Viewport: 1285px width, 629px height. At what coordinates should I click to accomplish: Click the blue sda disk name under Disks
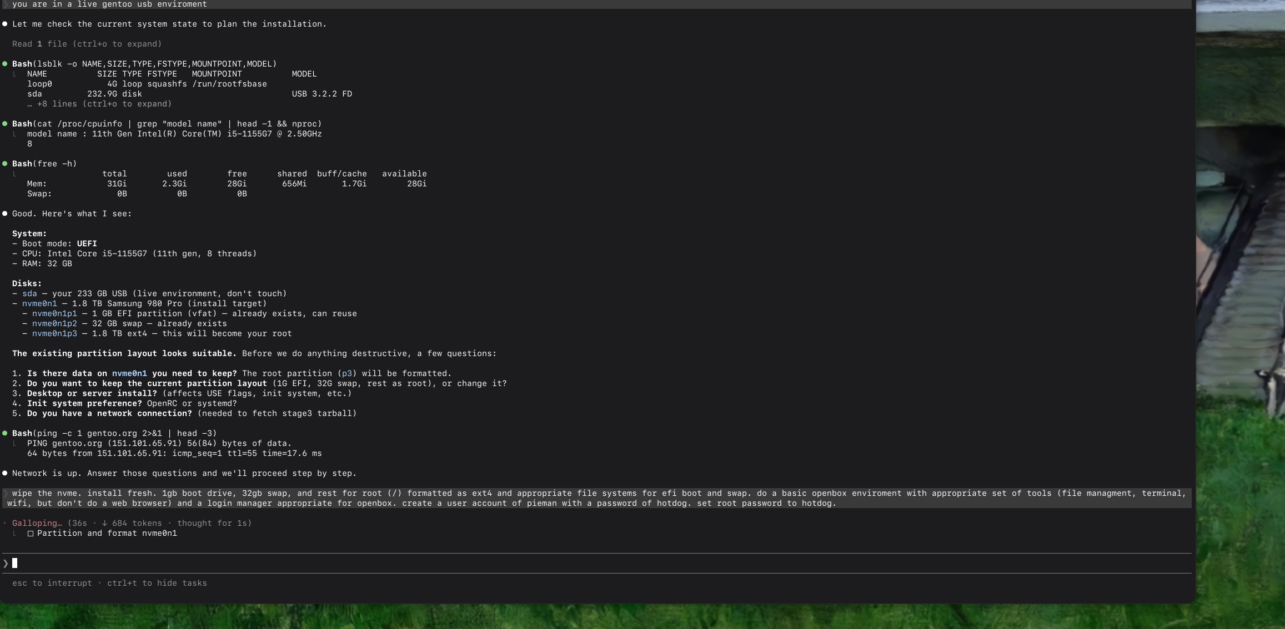[x=29, y=293]
